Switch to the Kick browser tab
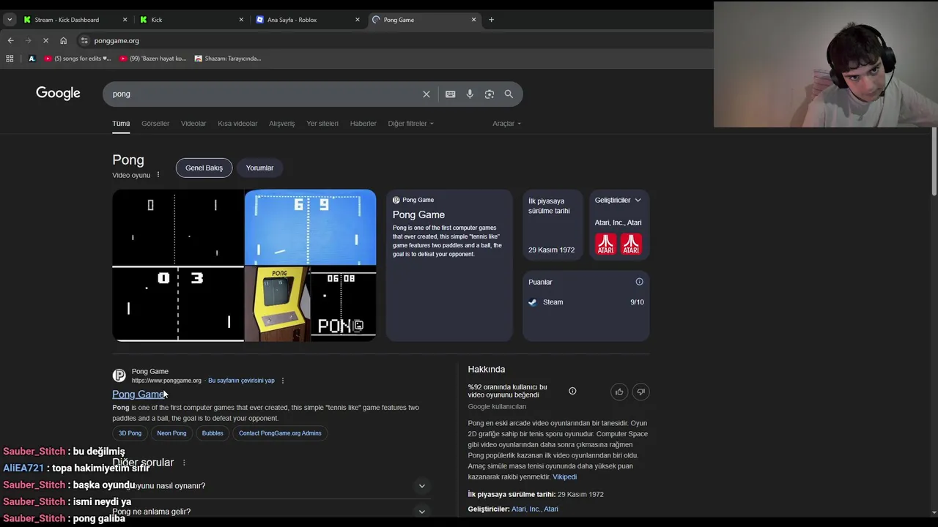The image size is (938, 527). (x=191, y=20)
